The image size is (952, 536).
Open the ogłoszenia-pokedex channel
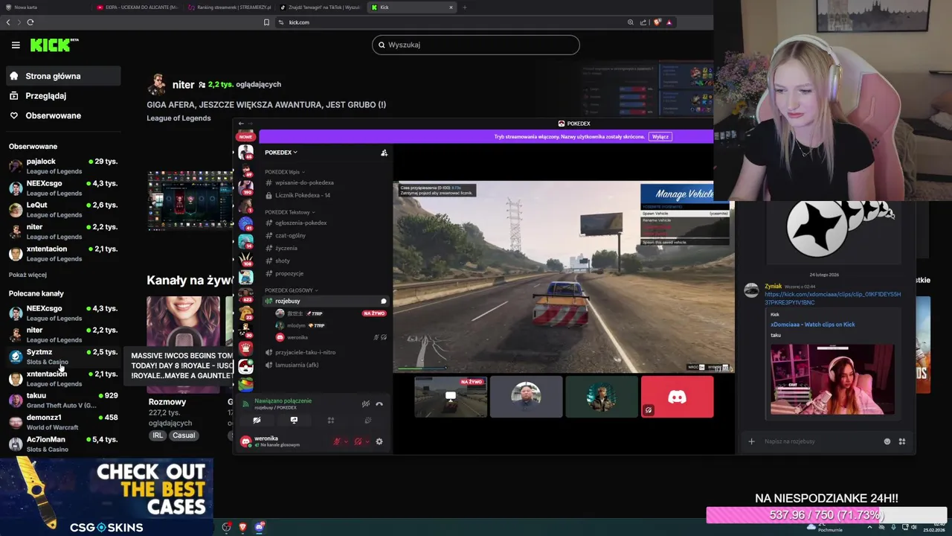pyautogui.click(x=326, y=223)
